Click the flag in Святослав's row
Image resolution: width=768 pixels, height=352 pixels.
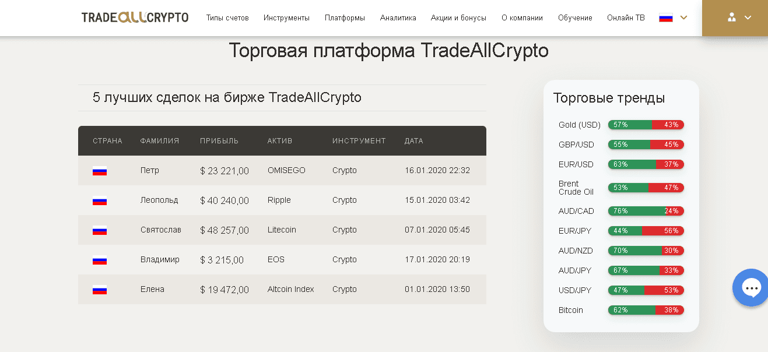click(x=100, y=231)
